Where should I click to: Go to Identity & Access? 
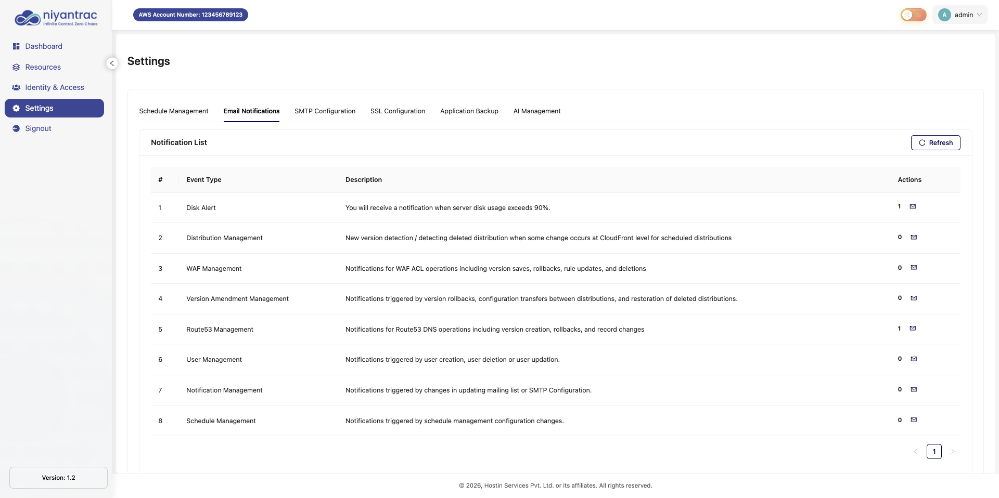pyautogui.click(x=54, y=87)
